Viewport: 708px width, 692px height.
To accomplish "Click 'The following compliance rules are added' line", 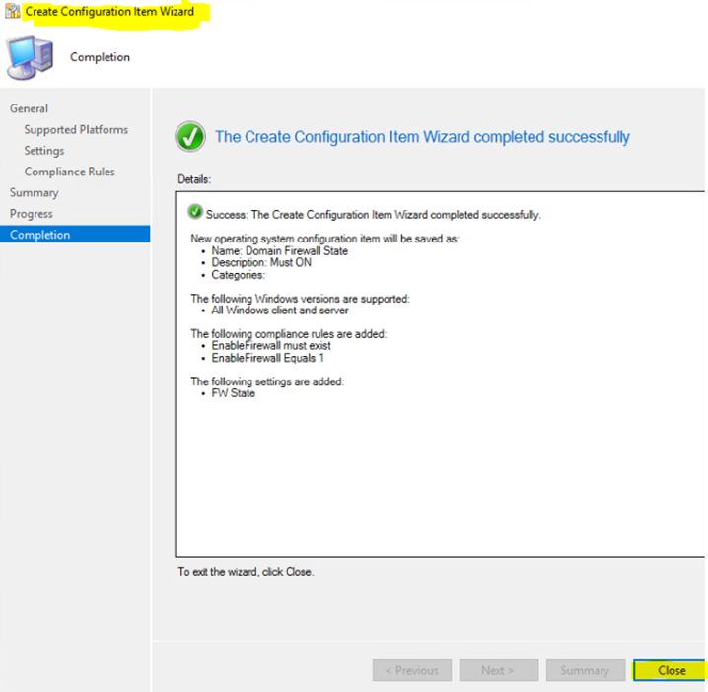I will pyautogui.click(x=289, y=334).
